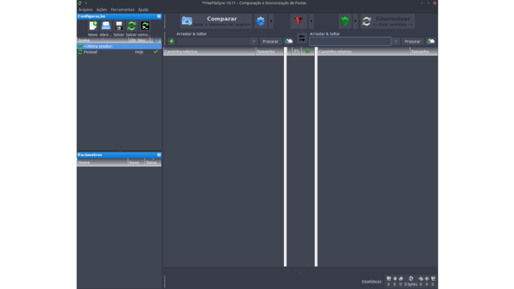
Task: Click the Tama... column header in Parâmetros
Action: point(153,162)
